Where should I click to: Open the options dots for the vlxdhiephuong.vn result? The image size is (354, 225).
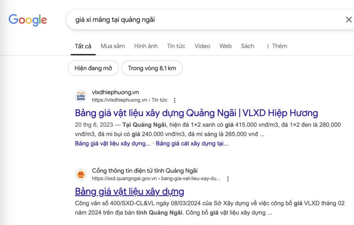pos(175,100)
